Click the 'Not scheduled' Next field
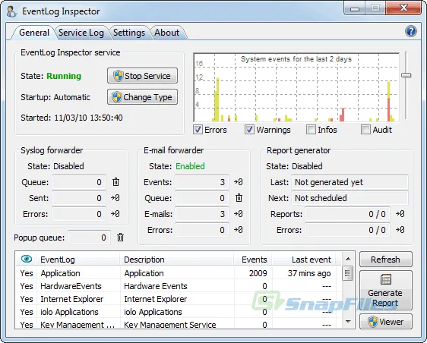The height and width of the screenshot is (343, 427). coord(350,198)
